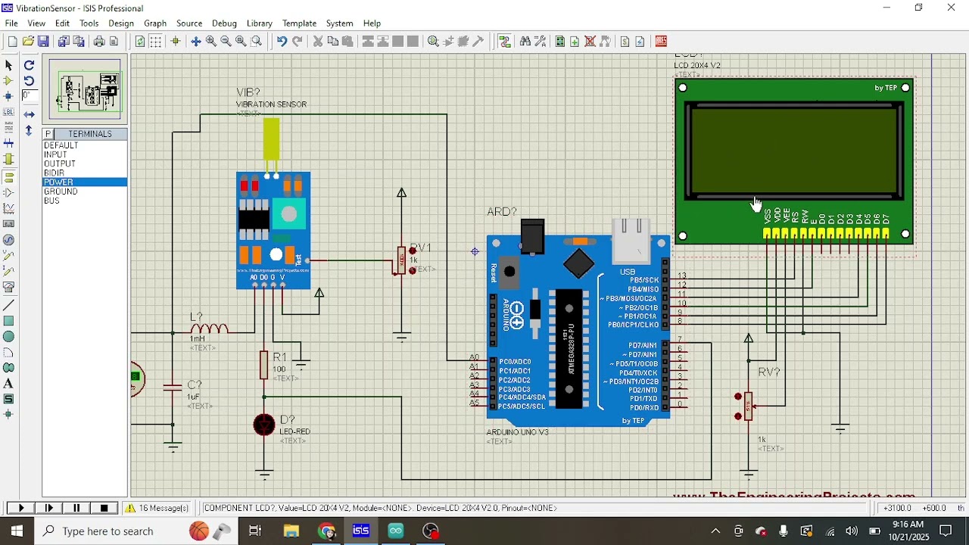Open the Library menu
The image size is (969, 545).
pyautogui.click(x=260, y=23)
